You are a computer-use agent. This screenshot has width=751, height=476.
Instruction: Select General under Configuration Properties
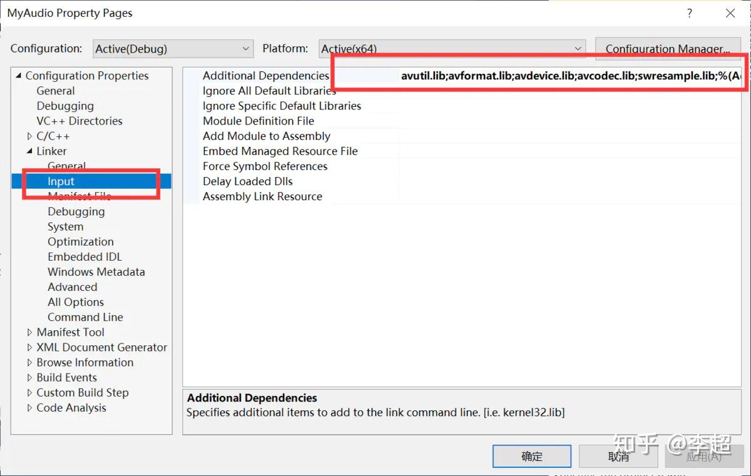click(56, 91)
